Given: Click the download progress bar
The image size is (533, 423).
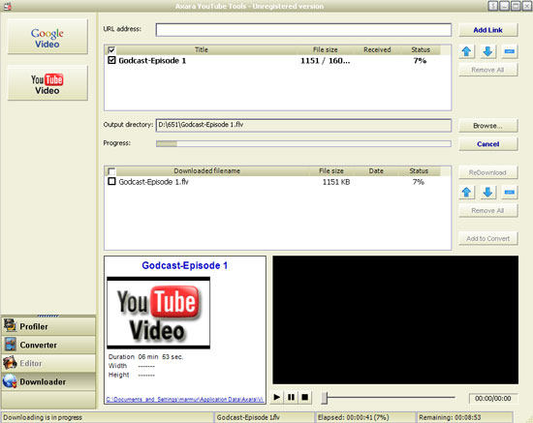Looking at the screenshot, I should [x=303, y=144].
